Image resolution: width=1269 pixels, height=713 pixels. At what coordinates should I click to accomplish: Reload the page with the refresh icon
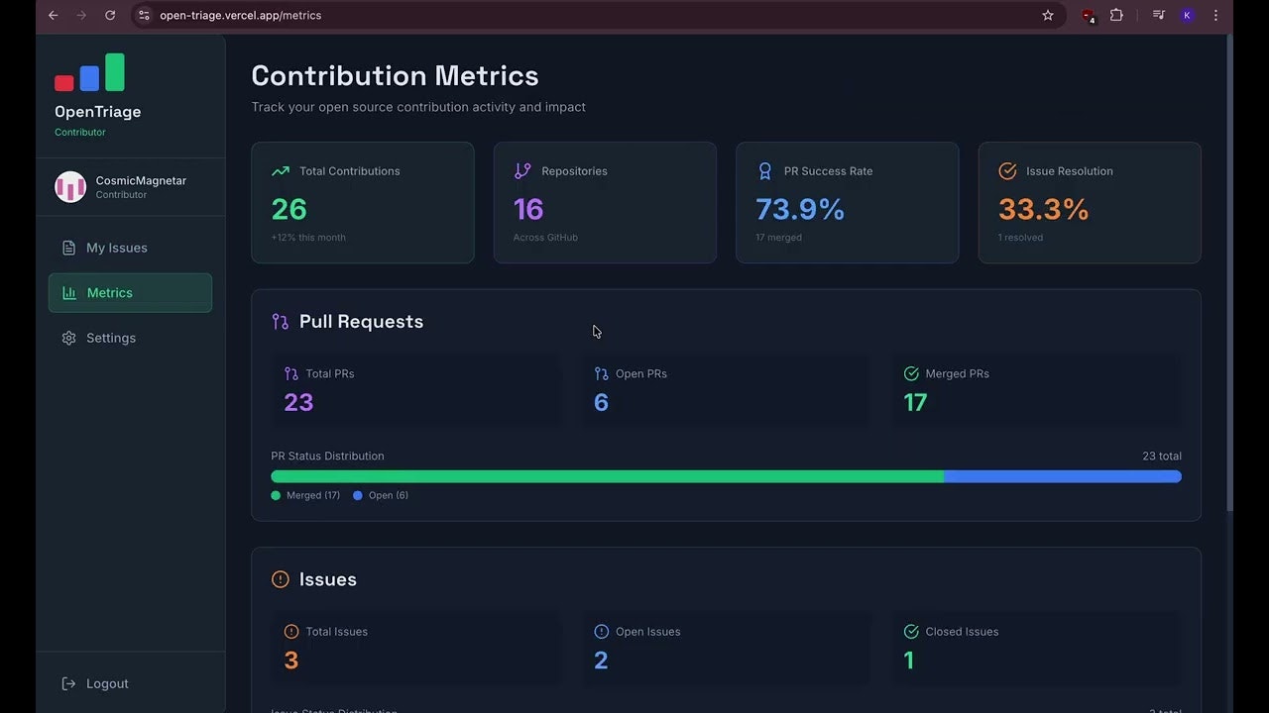[110, 15]
